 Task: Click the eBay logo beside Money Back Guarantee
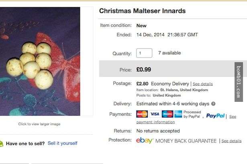click(145, 141)
